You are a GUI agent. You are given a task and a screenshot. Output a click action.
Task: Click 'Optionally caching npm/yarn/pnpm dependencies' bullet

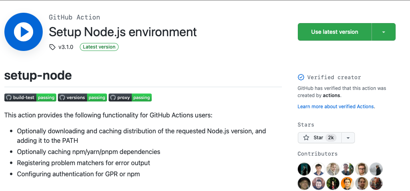tap(89, 152)
